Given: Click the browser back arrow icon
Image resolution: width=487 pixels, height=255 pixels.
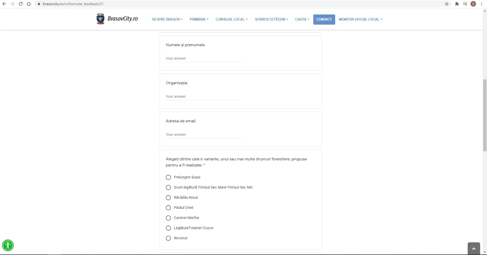Looking at the screenshot, I should coord(4,4).
